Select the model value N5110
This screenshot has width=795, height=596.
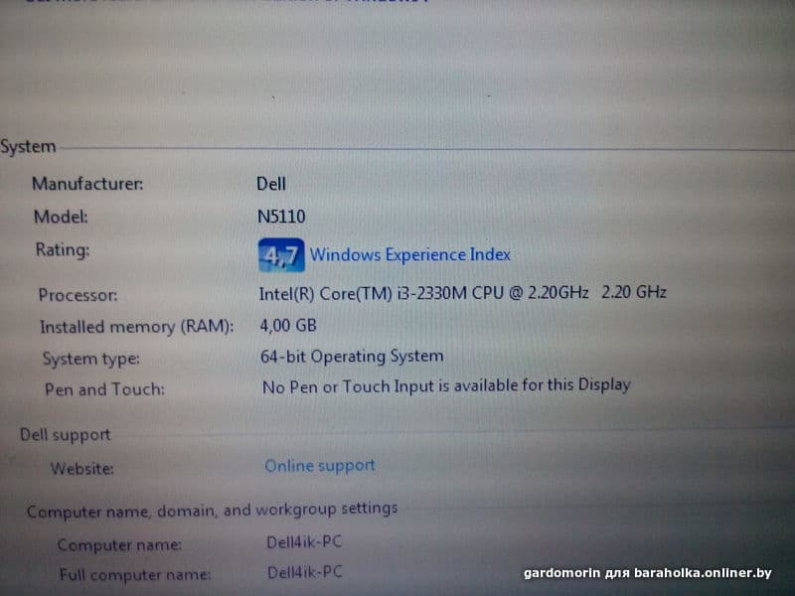281,217
